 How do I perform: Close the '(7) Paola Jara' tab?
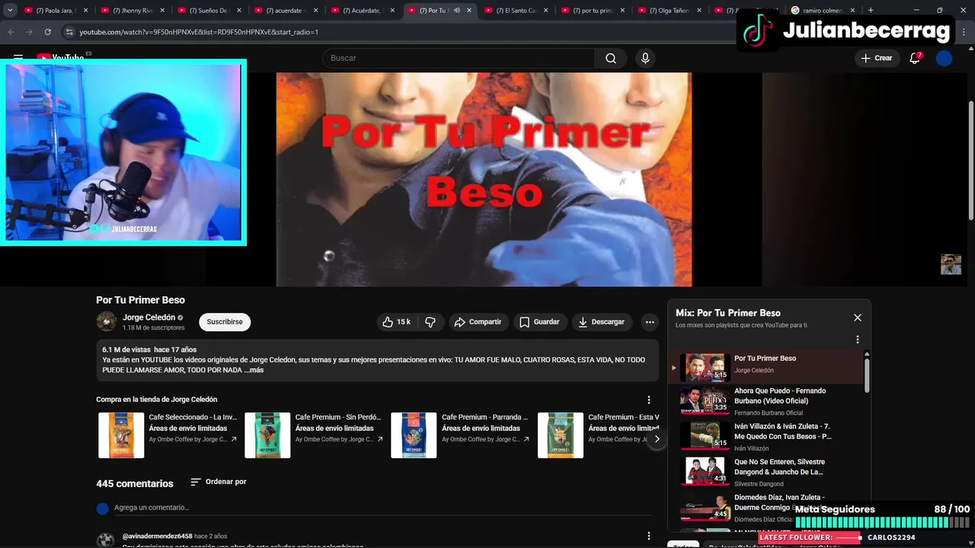(85, 11)
